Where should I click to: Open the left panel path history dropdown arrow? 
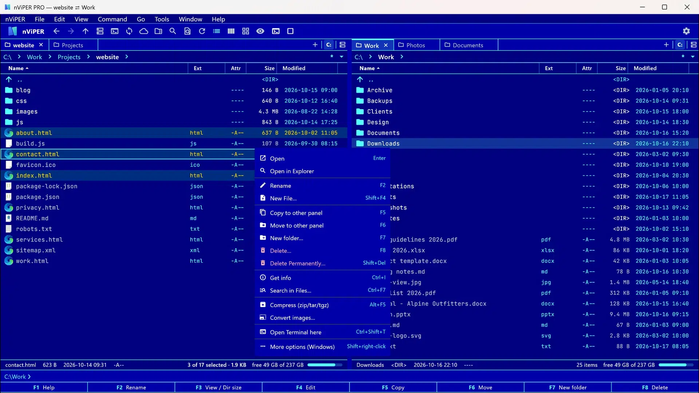341,57
